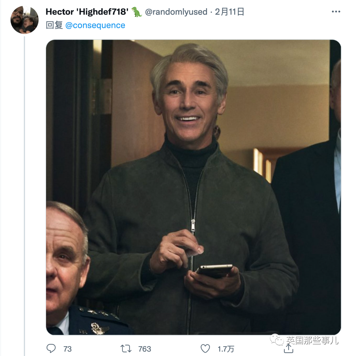Screen dimensions: 350x356
Task: Click the 英国那些事儿 watermark text
Action: tap(312, 340)
